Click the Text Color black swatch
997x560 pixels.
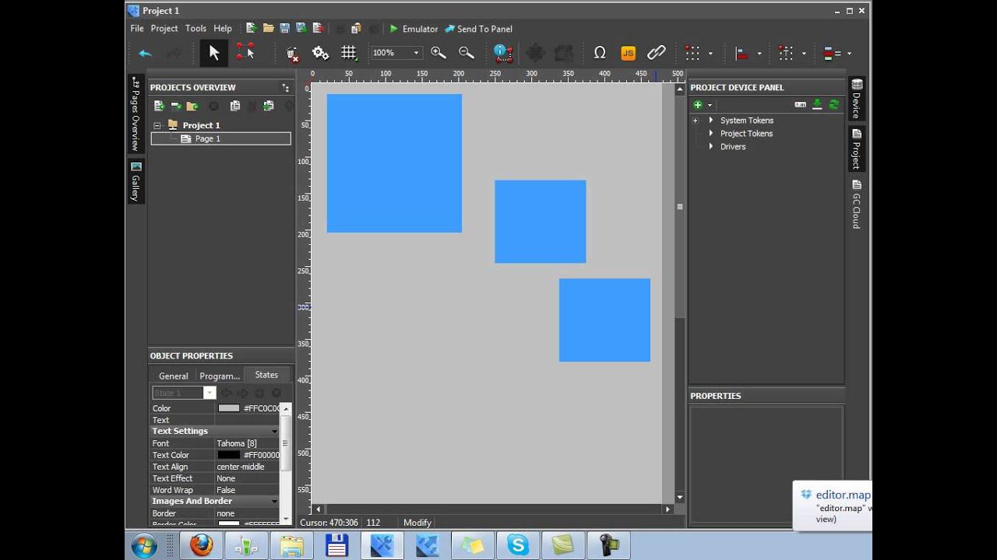tap(229, 455)
